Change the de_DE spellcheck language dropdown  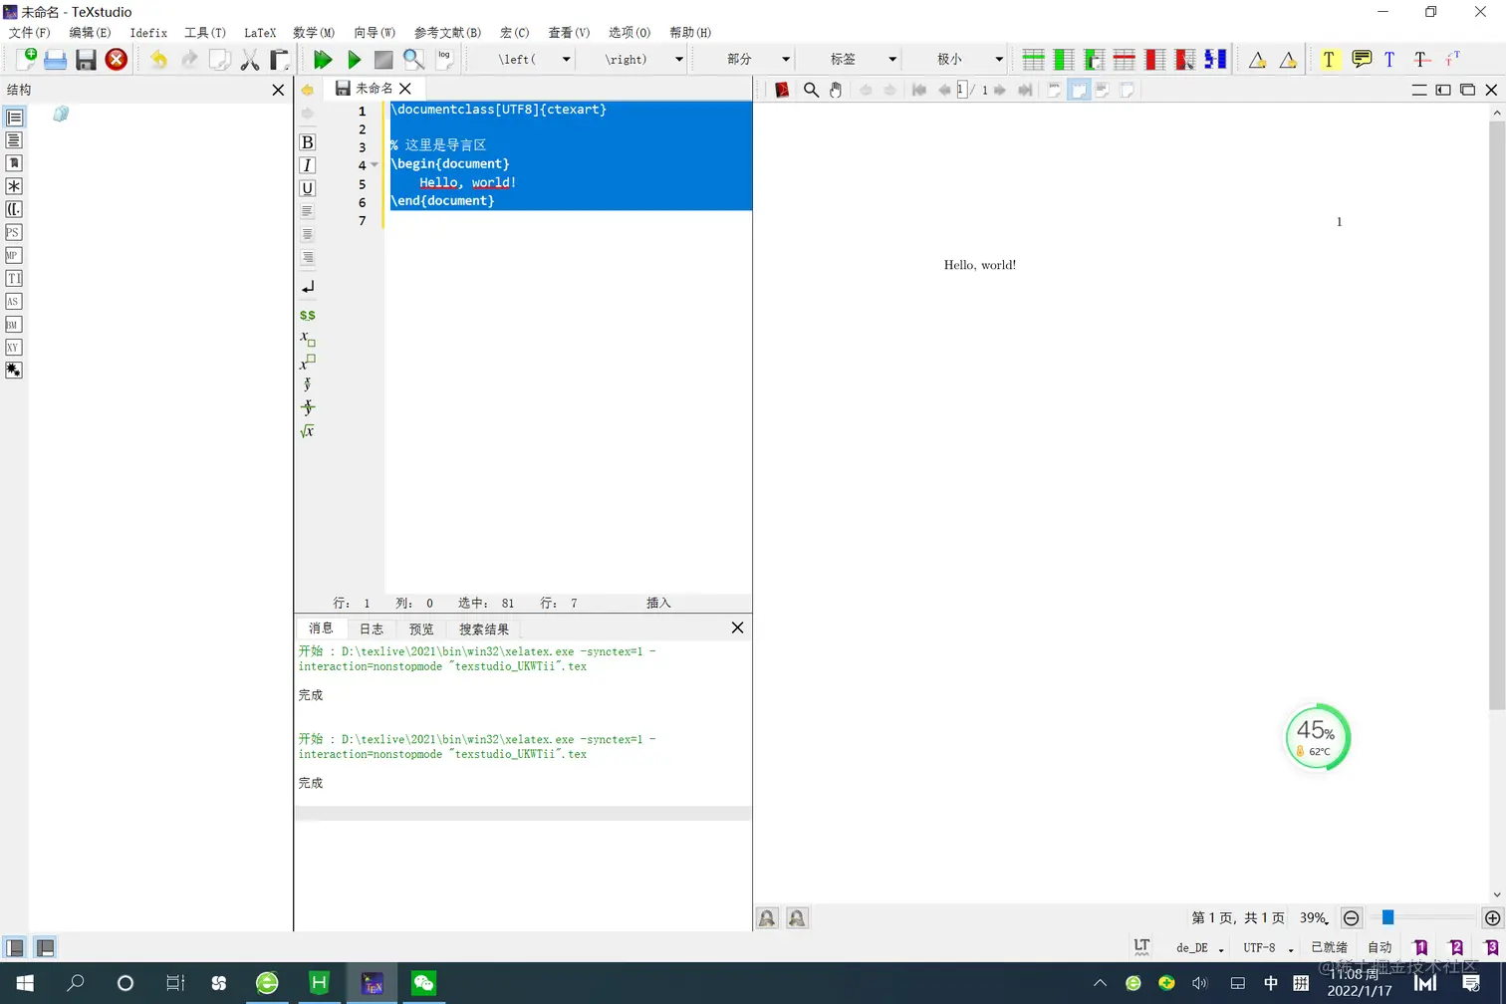tap(1199, 948)
